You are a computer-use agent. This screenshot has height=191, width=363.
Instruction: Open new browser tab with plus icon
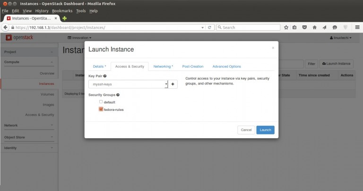(x=65, y=18)
